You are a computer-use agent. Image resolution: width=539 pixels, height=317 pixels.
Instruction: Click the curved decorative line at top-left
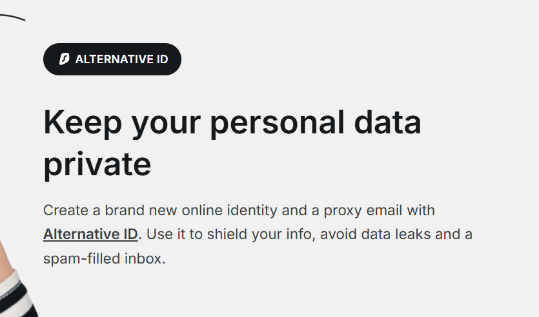(12, 17)
